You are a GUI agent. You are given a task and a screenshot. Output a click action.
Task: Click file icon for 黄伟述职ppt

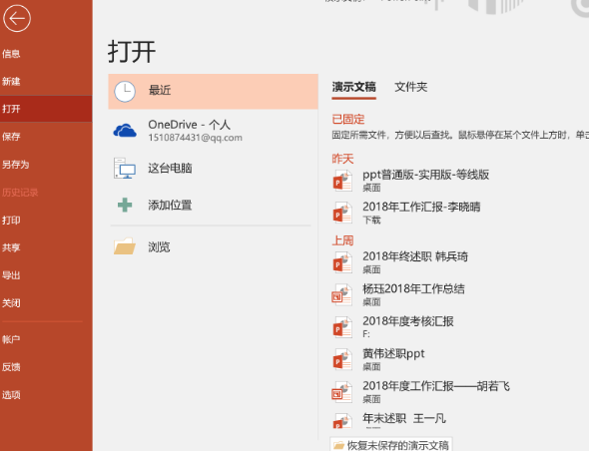point(342,359)
